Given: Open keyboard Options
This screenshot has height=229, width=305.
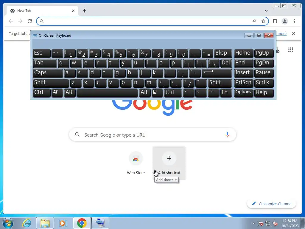Looking at the screenshot, I should click(244, 93).
